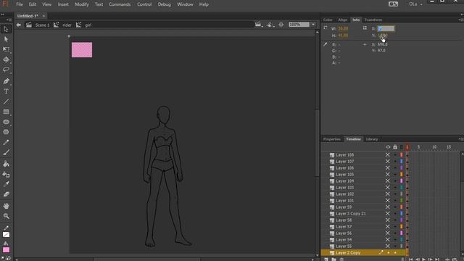Click the pink fill color swatch in toolbar
This screenshot has width=464, height=261.
point(6,250)
